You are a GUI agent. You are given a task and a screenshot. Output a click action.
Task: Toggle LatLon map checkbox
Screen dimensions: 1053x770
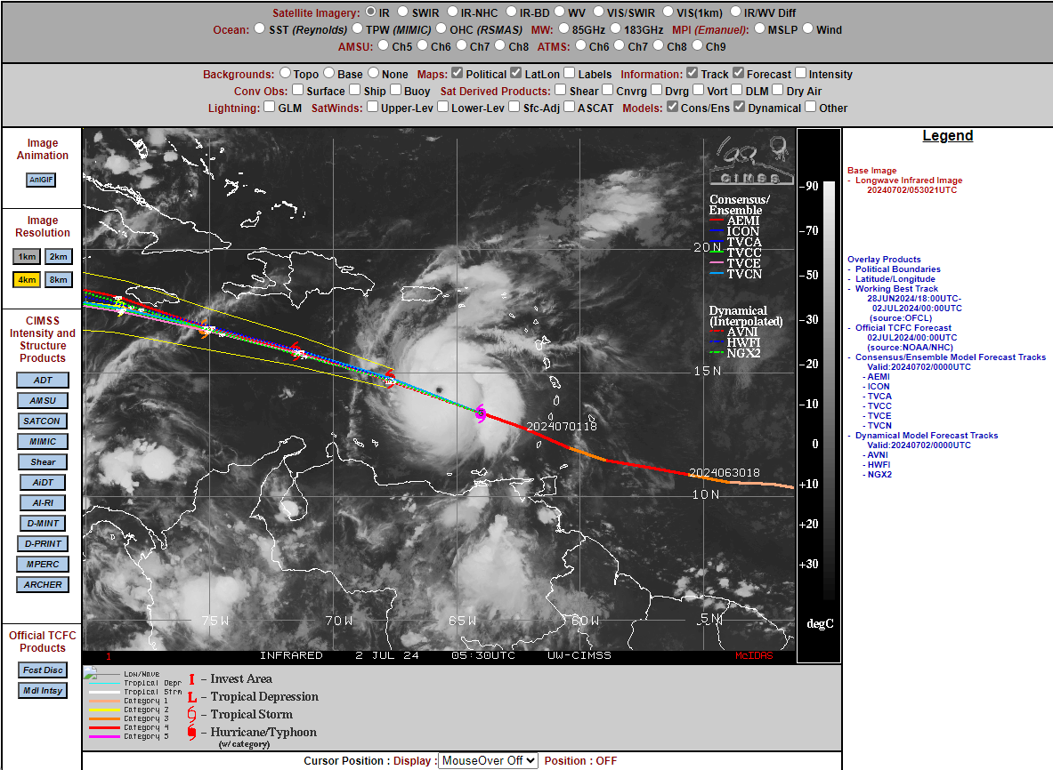tap(515, 72)
